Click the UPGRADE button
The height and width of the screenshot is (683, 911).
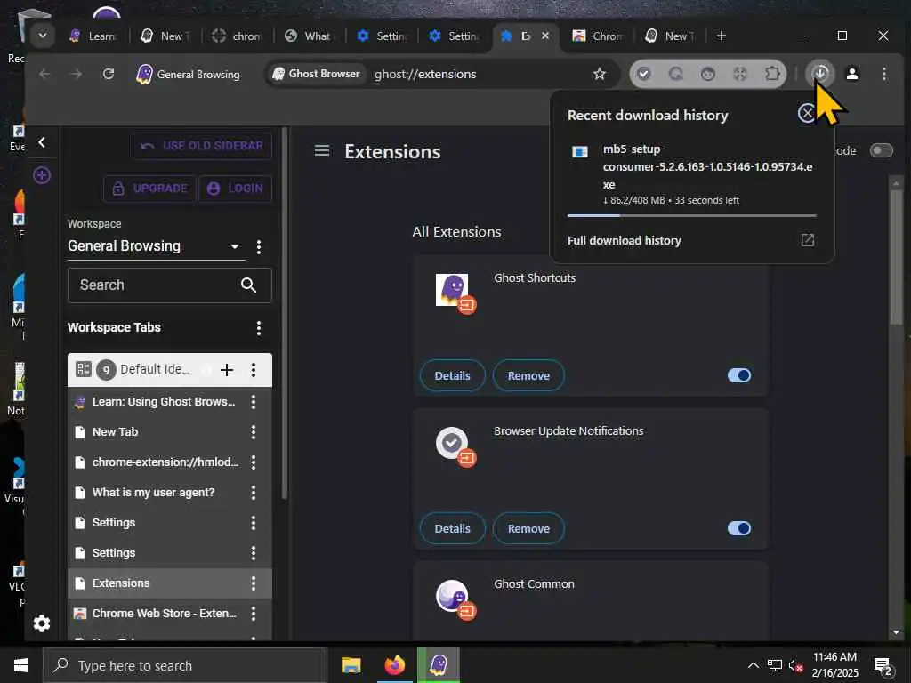[149, 189]
